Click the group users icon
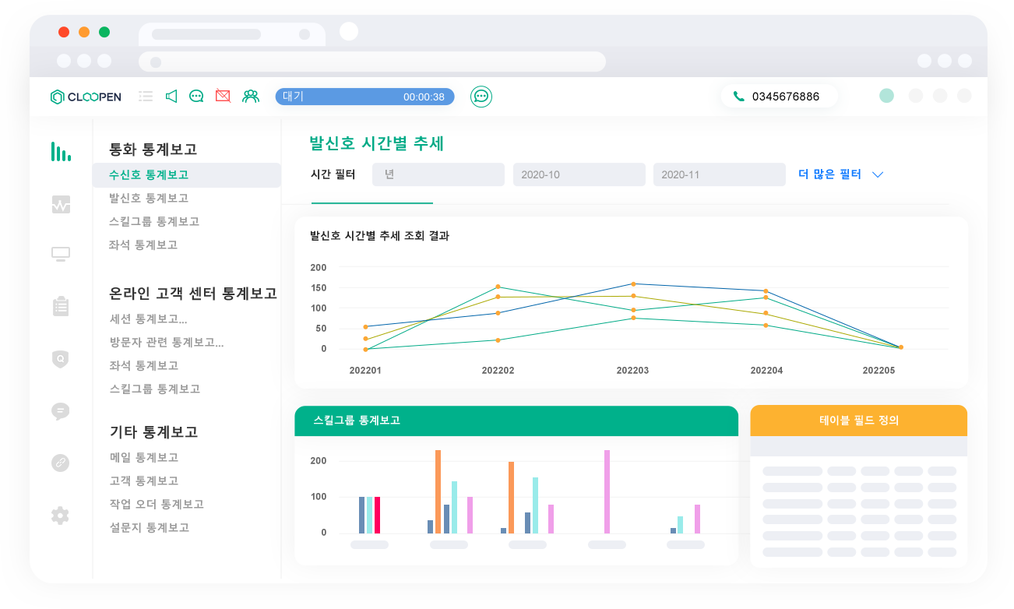 tap(250, 97)
